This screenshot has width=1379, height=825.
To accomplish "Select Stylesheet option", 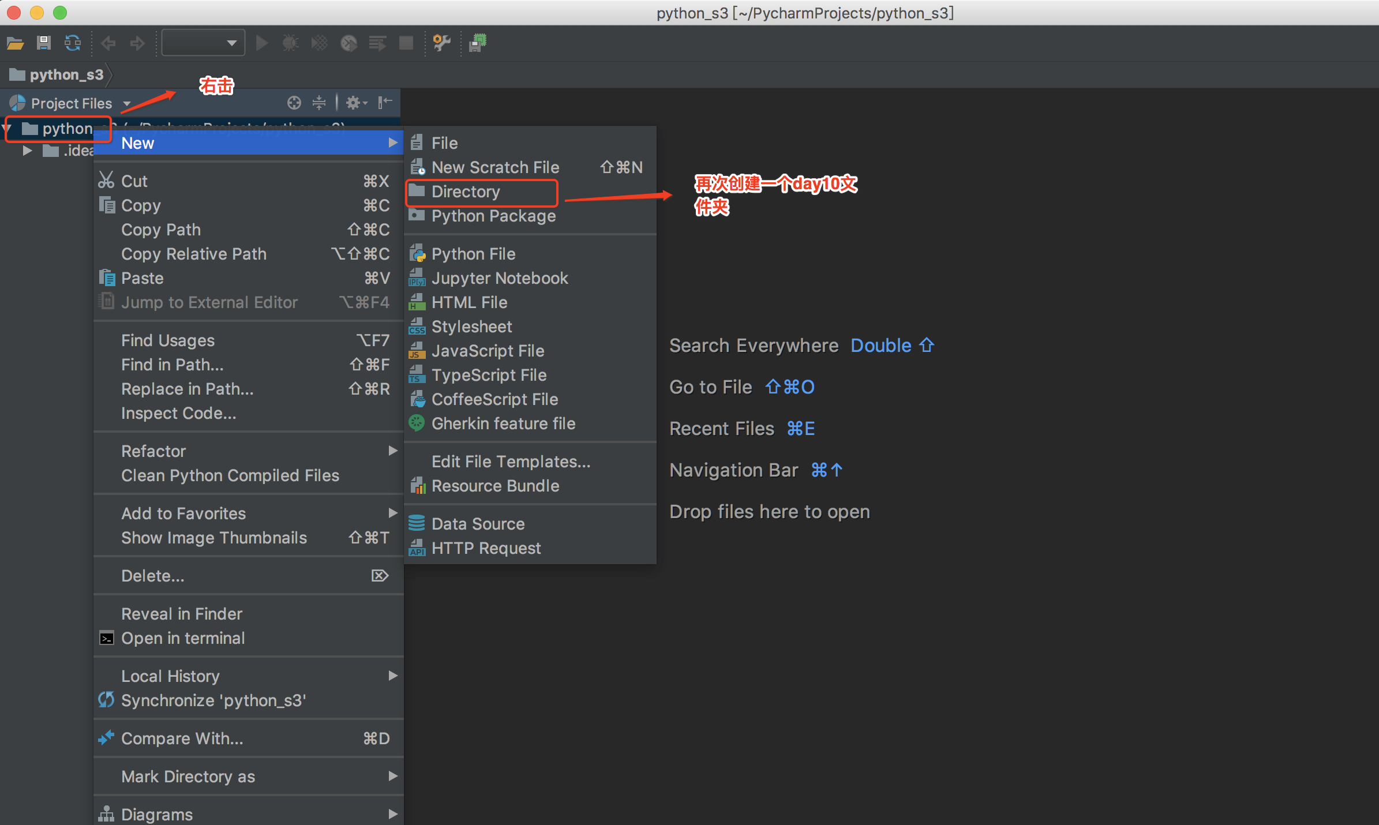I will [x=530, y=327].
